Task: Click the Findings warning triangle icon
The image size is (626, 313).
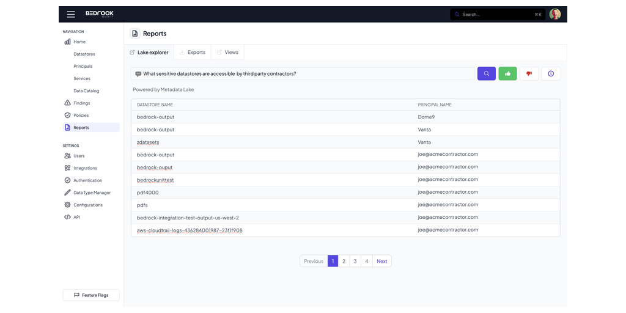Action: coord(67,103)
